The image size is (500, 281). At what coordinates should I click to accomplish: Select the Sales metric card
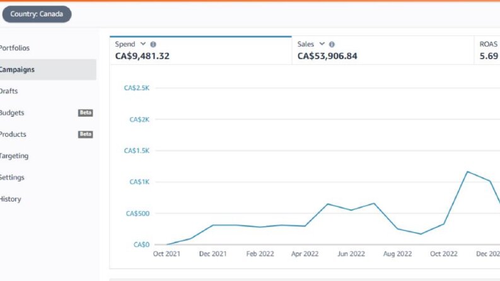point(383,50)
